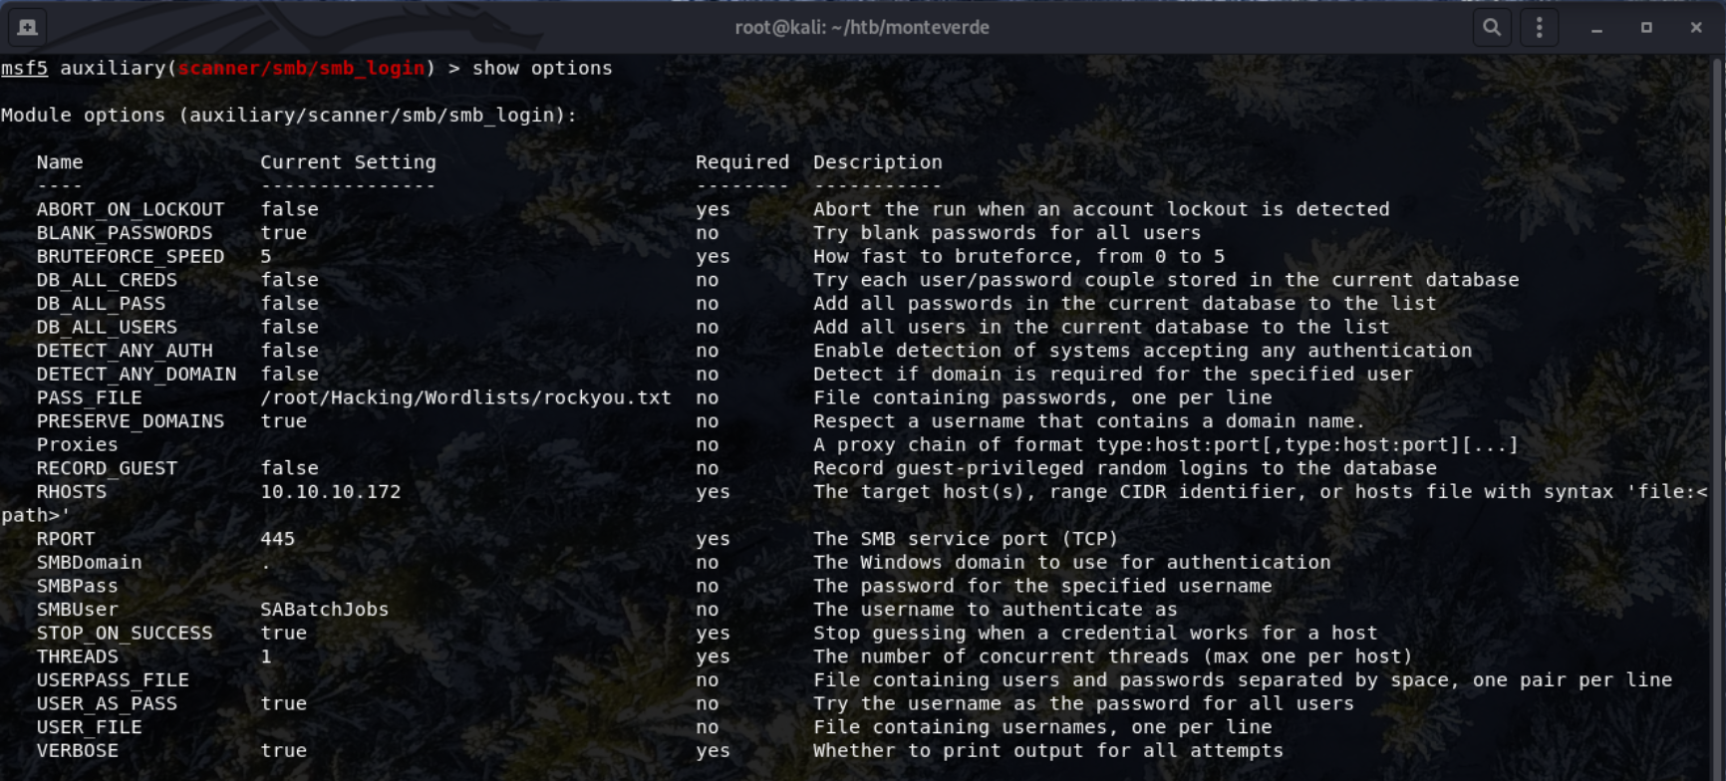Click the /root/Hacking/Wordlists/rockyou.txt path
1726x781 pixels.
pos(465,397)
